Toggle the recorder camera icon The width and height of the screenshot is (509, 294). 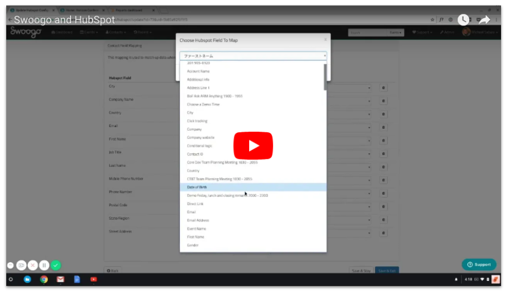21,265
